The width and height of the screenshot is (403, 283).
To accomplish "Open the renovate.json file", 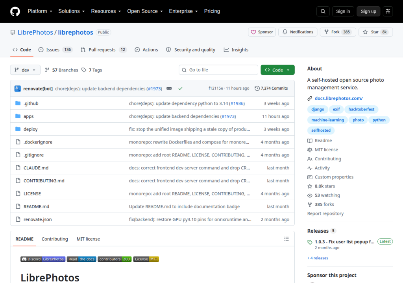I will pos(38,219).
